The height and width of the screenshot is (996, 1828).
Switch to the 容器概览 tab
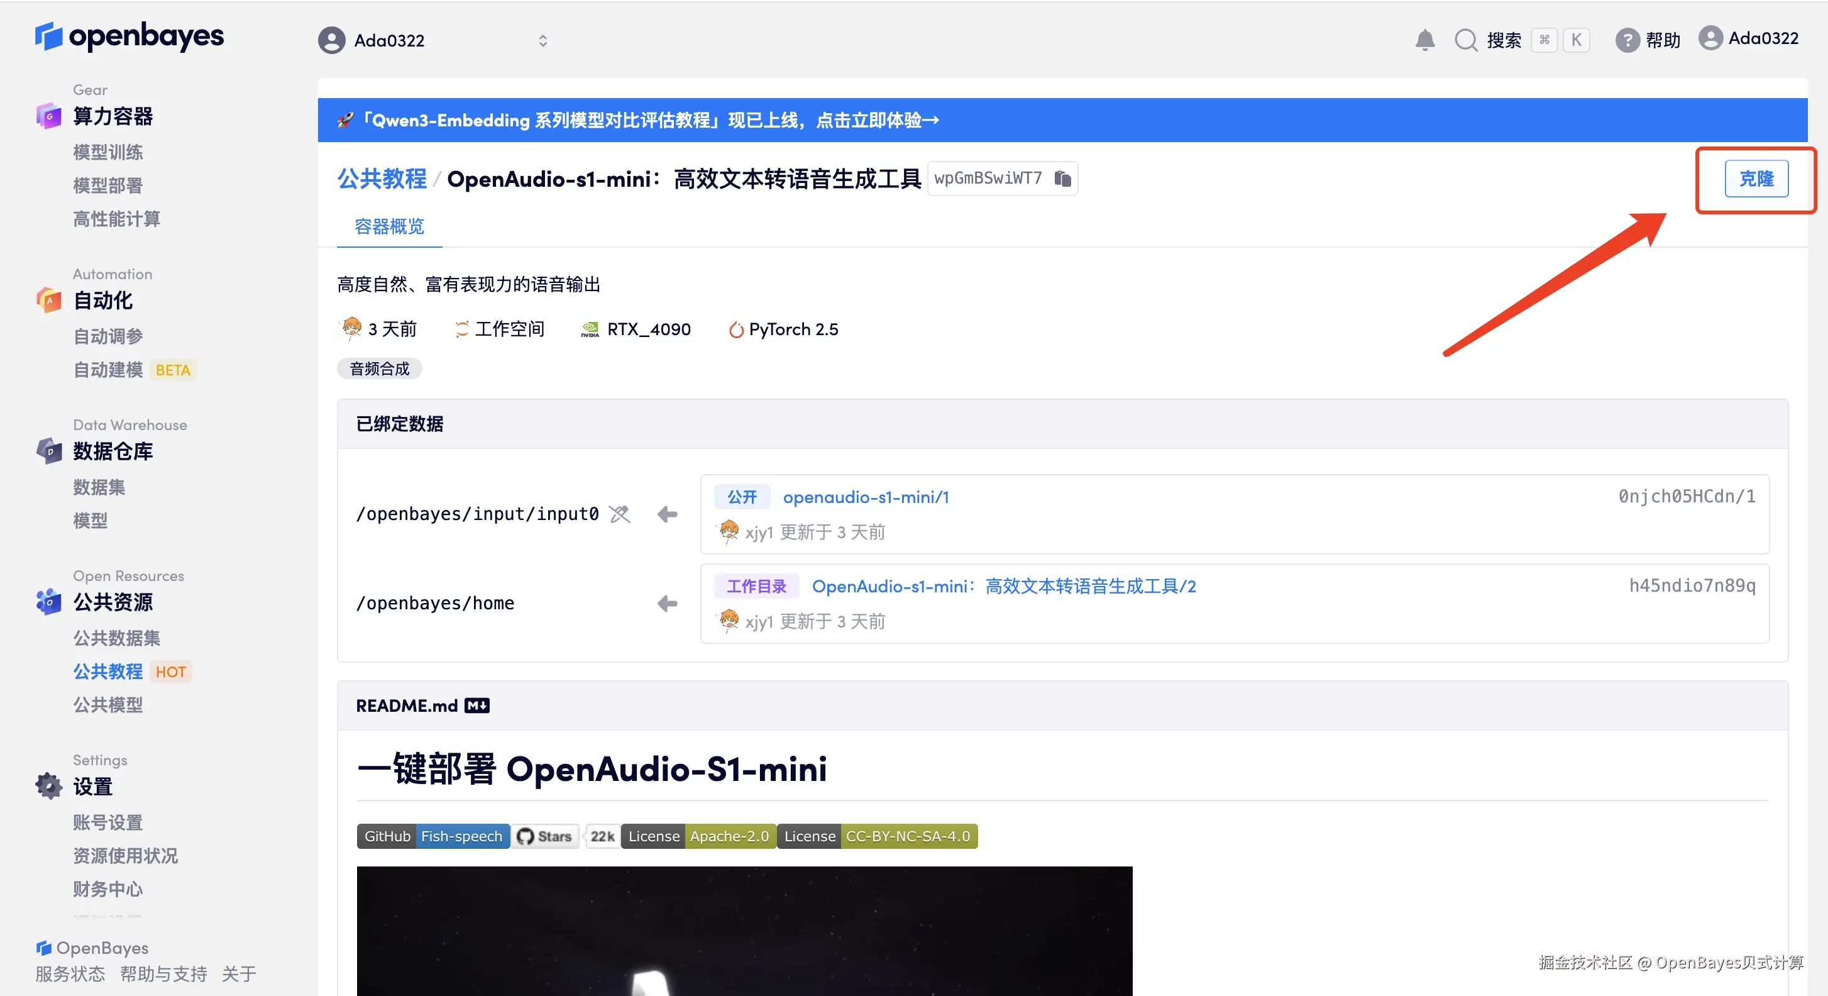390,226
